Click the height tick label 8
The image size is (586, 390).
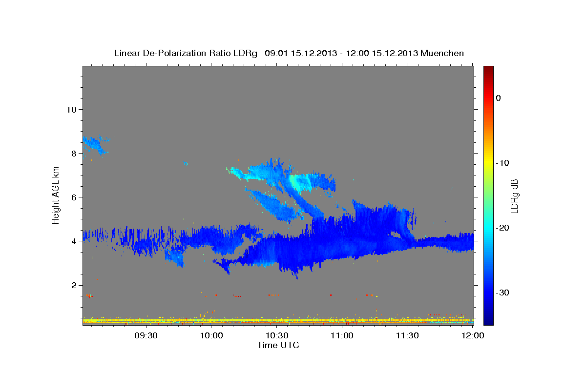tap(74, 153)
